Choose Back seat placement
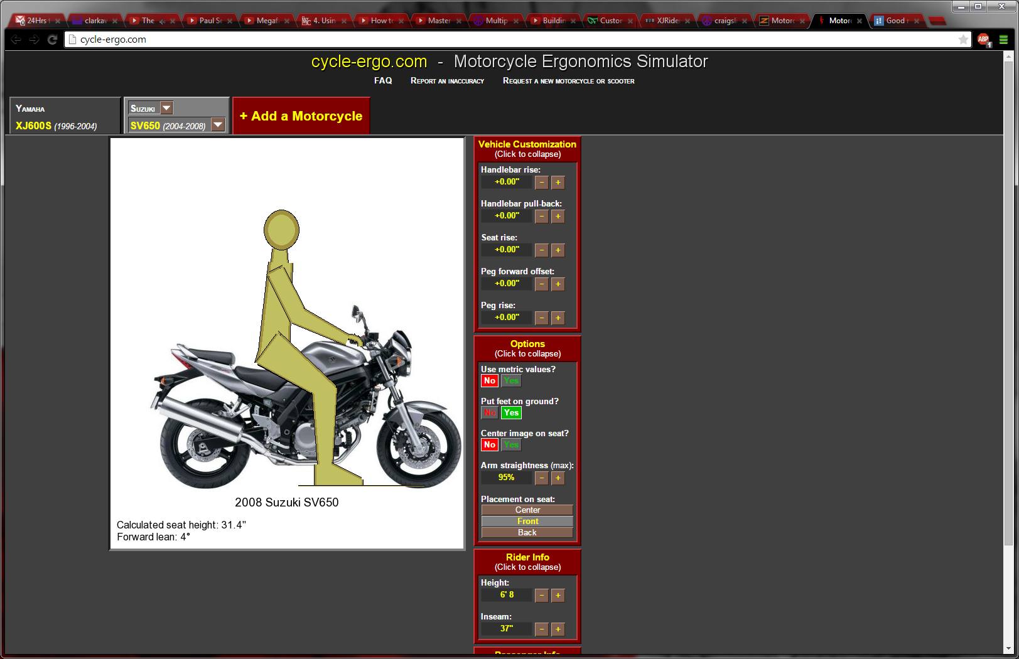Image resolution: width=1019 pixels, height=659 pixels. [x=527, y=533]
